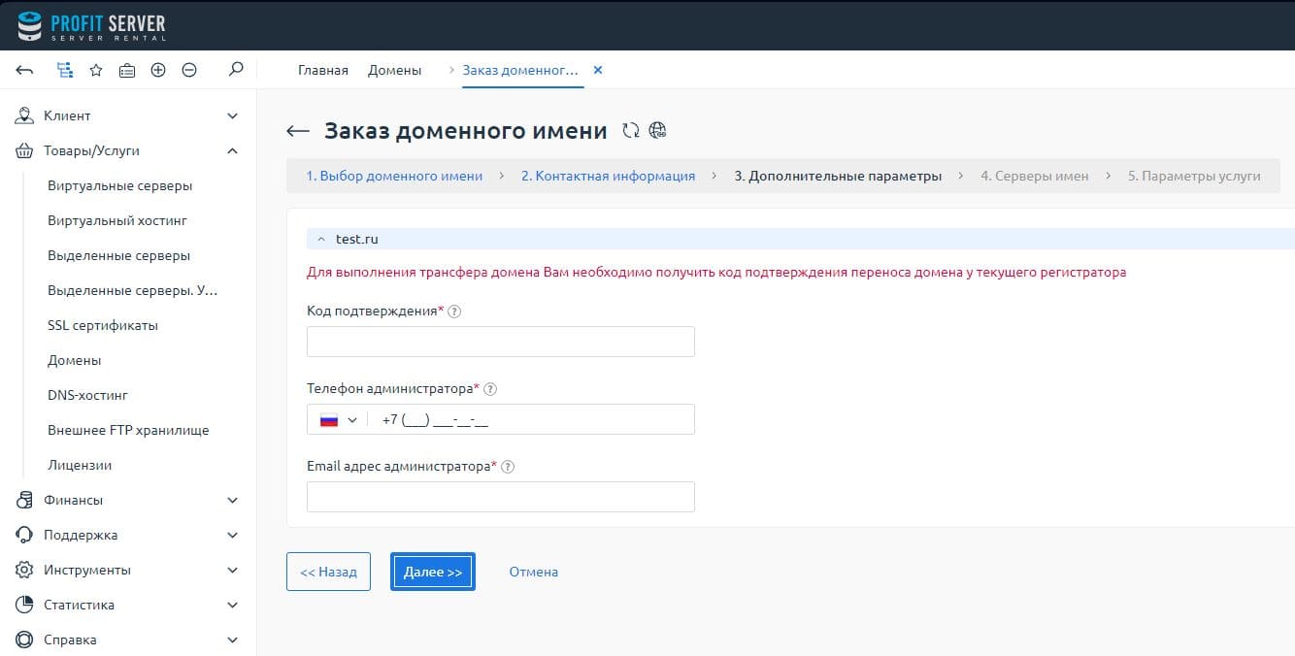Click the << Назад button
1295x656 pixels.
pyautogui.click(x=328, y=572)
